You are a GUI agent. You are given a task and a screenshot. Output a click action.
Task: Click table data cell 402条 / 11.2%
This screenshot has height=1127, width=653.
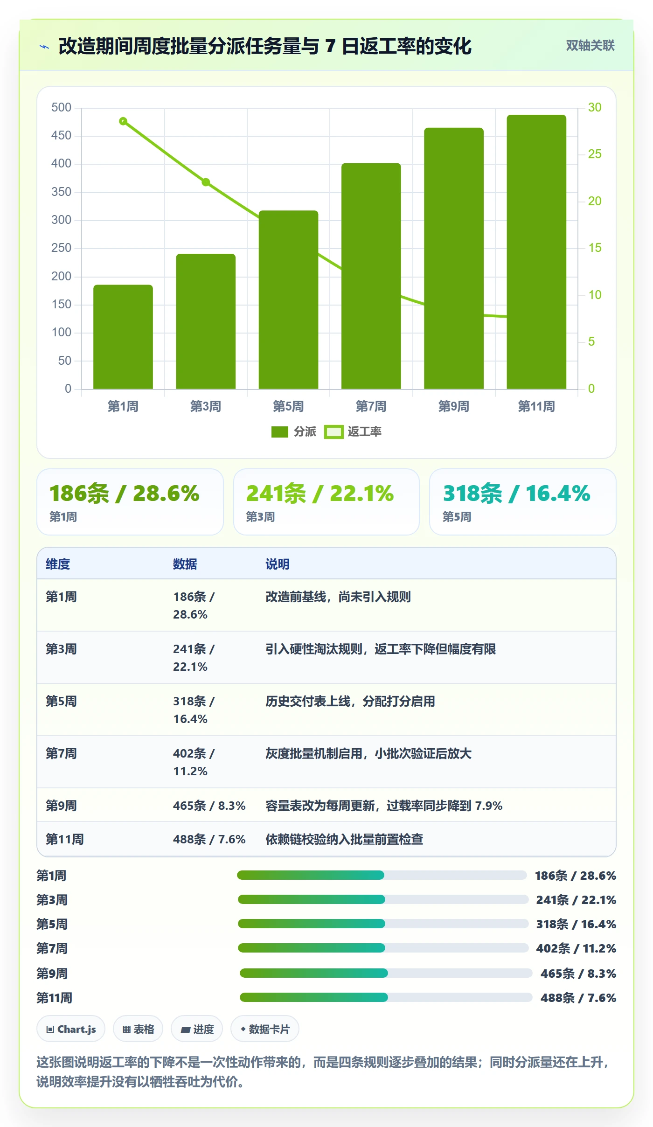click(x=194, y=762)
